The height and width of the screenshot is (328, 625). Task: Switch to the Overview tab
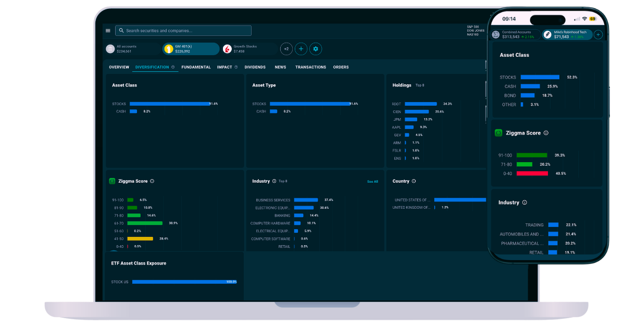(x=119, y=67)
